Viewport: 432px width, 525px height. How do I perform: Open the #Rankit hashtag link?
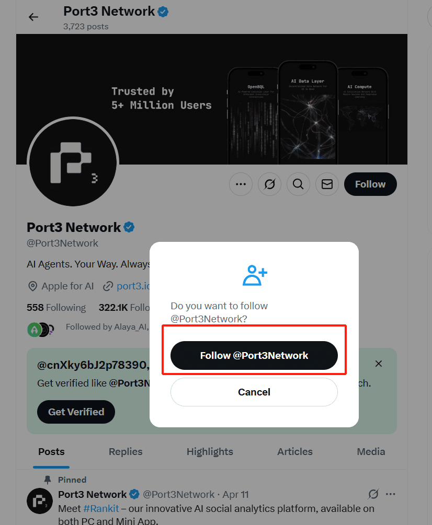[x=101, y=508]
